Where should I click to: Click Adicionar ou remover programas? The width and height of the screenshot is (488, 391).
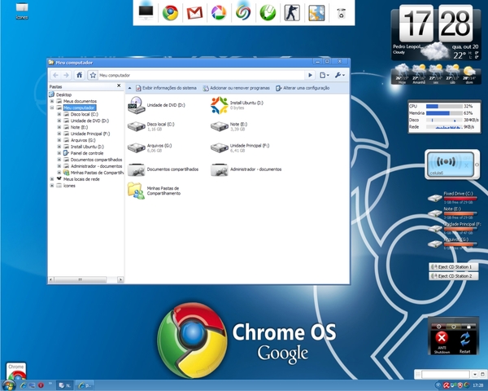point(237,88)
